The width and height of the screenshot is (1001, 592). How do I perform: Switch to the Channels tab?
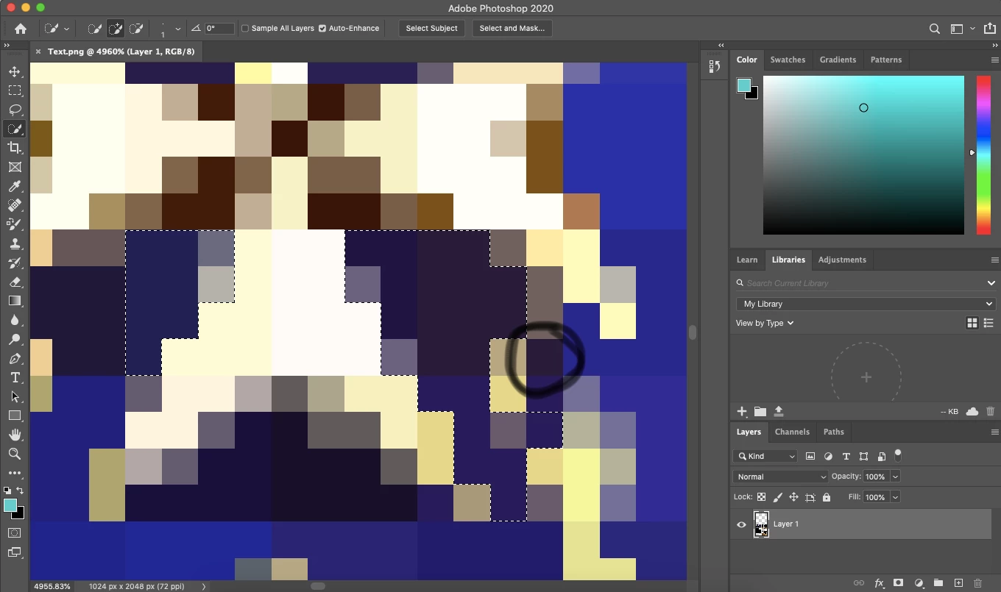coord(792,432)
